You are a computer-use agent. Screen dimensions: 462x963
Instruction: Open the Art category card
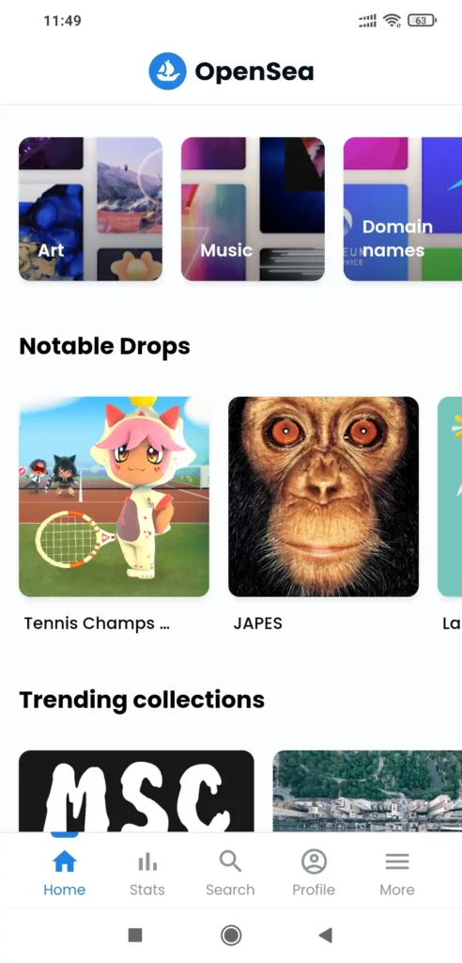91,209
